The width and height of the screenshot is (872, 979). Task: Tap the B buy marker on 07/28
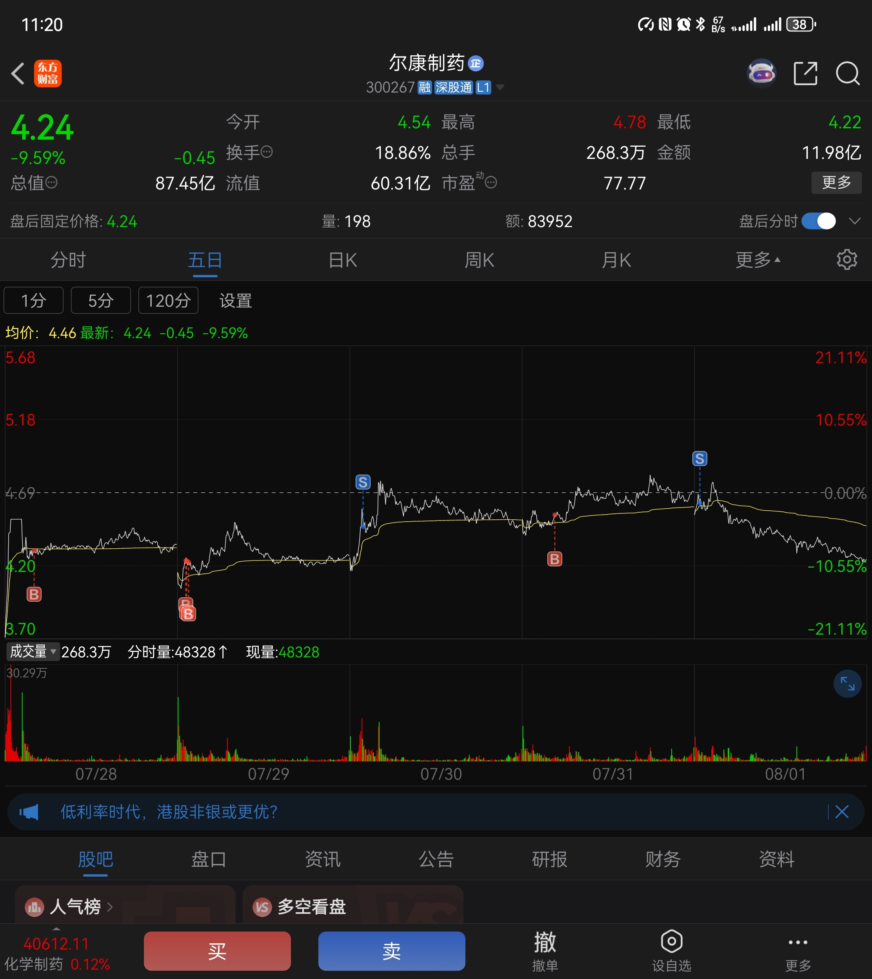click(34, 594)
